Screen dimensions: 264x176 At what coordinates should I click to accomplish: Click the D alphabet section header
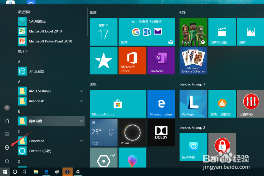(x=19, y=161)
